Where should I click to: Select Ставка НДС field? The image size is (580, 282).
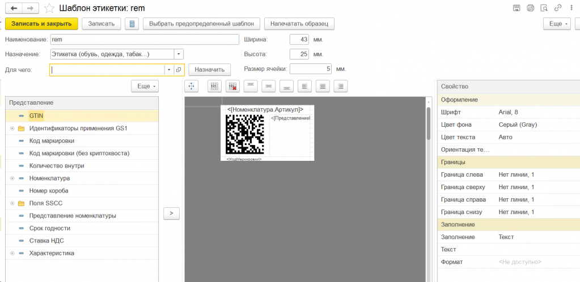pos(82,241)
